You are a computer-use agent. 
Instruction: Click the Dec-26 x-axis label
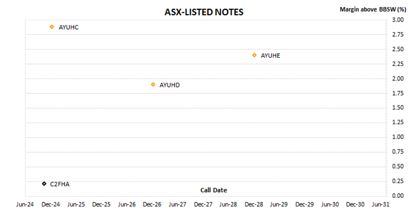coord(152,204)
